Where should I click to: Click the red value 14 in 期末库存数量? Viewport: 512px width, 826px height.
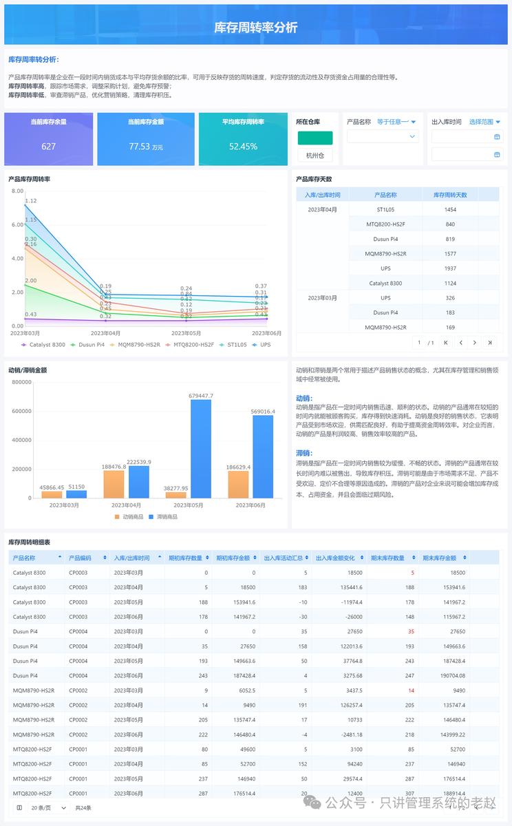(411, 690)
